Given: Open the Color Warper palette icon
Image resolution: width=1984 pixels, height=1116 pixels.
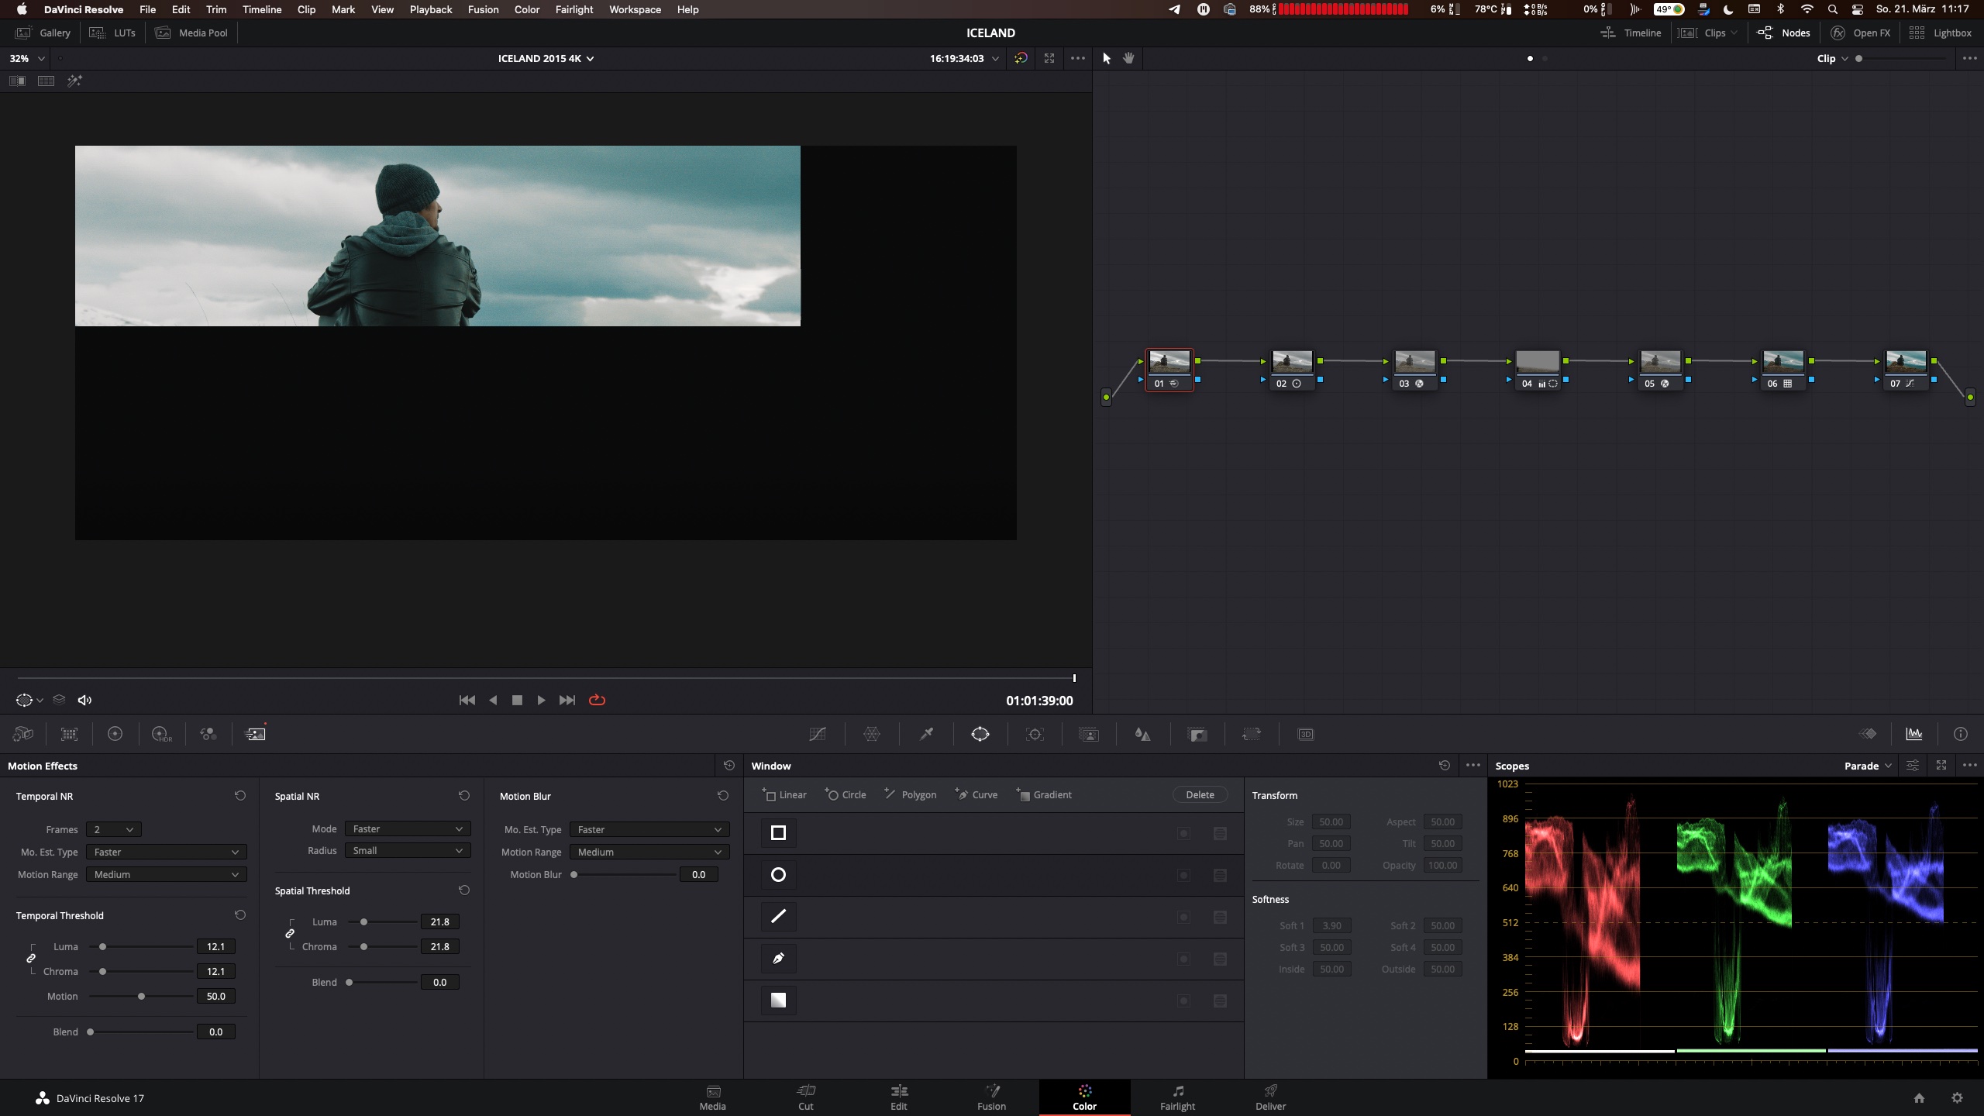Looking at the screenshot, I should coord(872,734).
